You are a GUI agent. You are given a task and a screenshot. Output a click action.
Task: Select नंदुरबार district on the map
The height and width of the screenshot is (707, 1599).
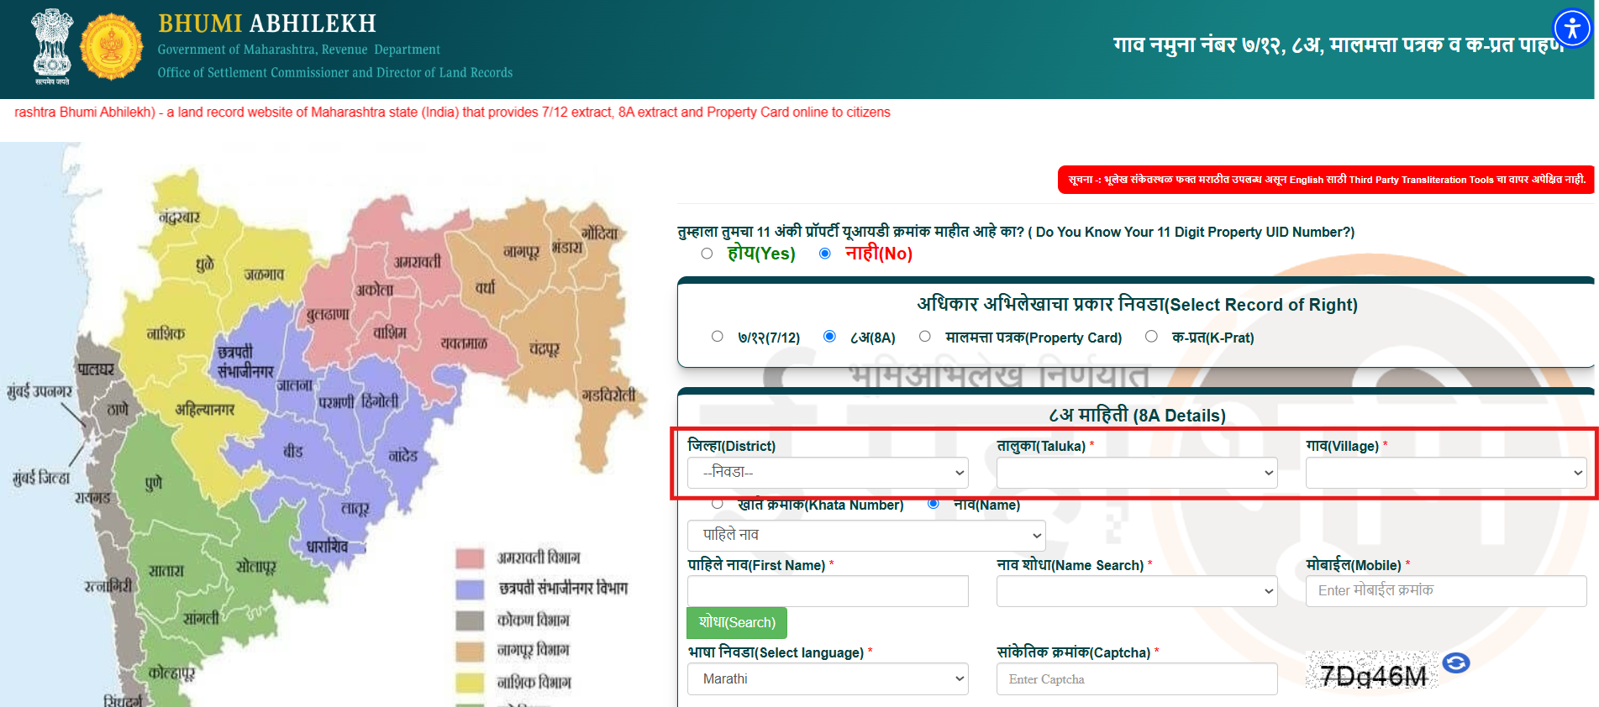[x=179, y=217]
